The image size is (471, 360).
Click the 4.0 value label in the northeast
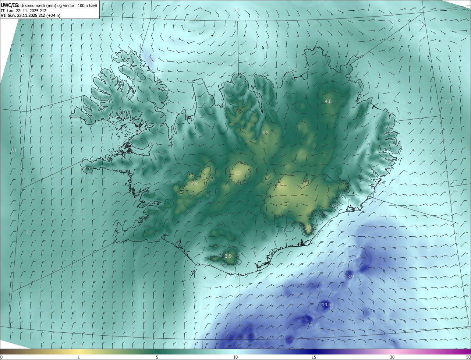coord(328,101)
